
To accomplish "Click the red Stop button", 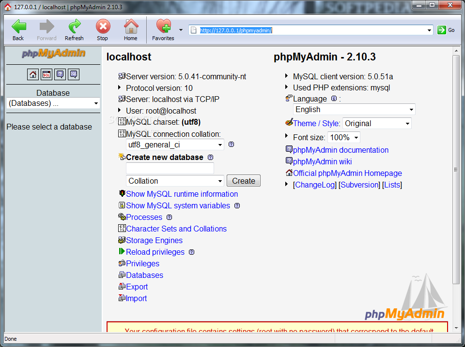I will pos(103,30).
